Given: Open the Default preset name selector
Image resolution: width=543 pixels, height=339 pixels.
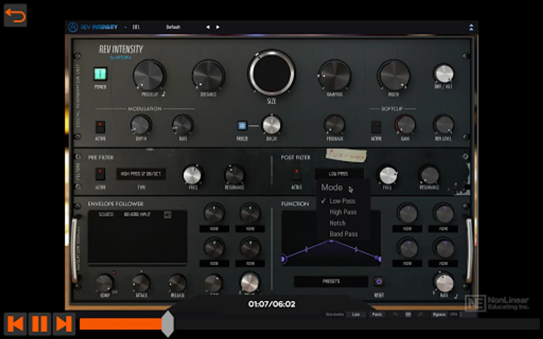Looking at the screenshot, I should (173, 27).
